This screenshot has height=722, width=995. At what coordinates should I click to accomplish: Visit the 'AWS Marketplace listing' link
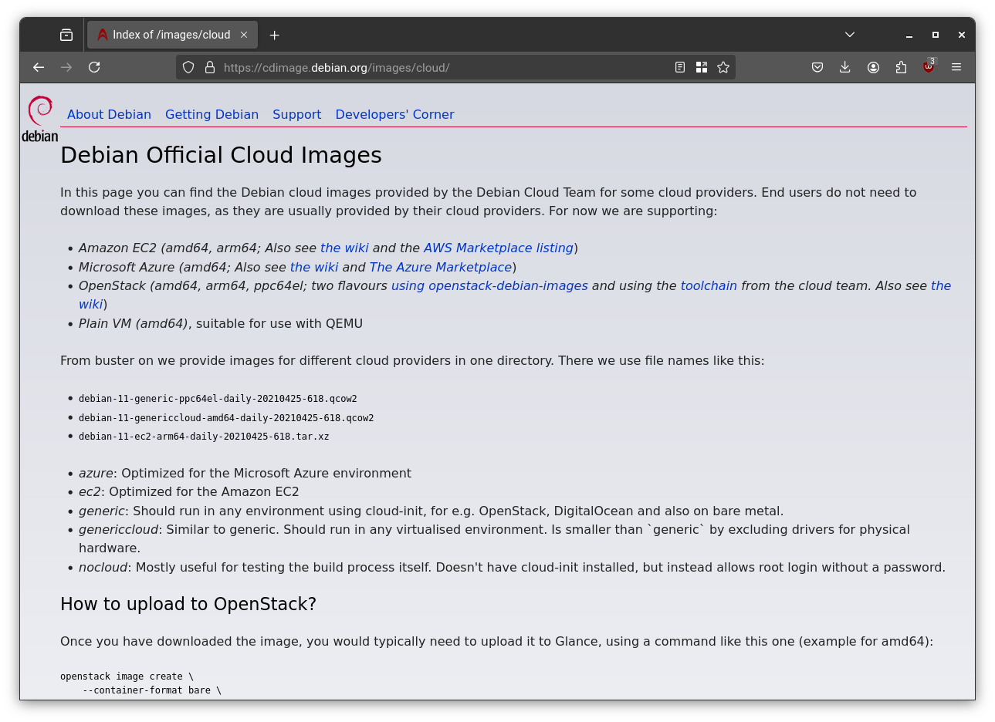pyautogui.click(x=498, y=248)
